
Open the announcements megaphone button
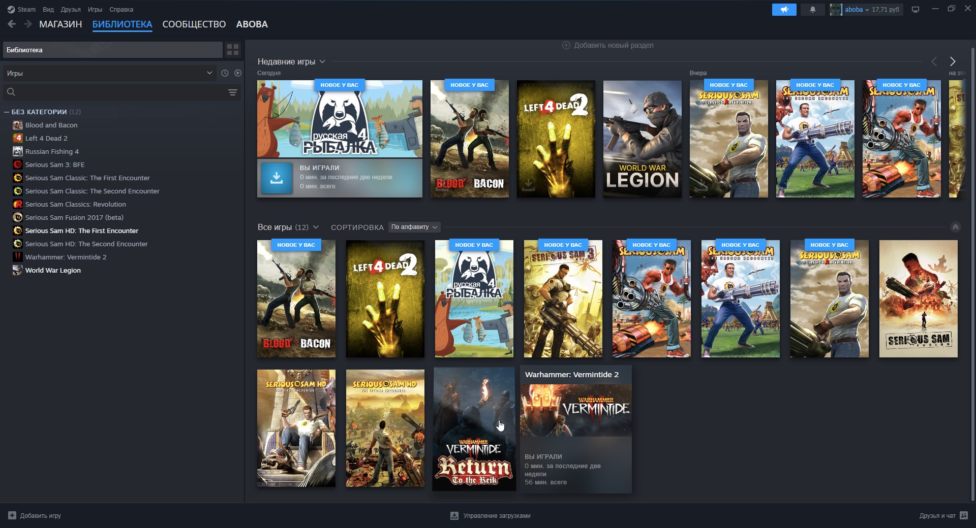pyautogui.click(x=784, y=10)
